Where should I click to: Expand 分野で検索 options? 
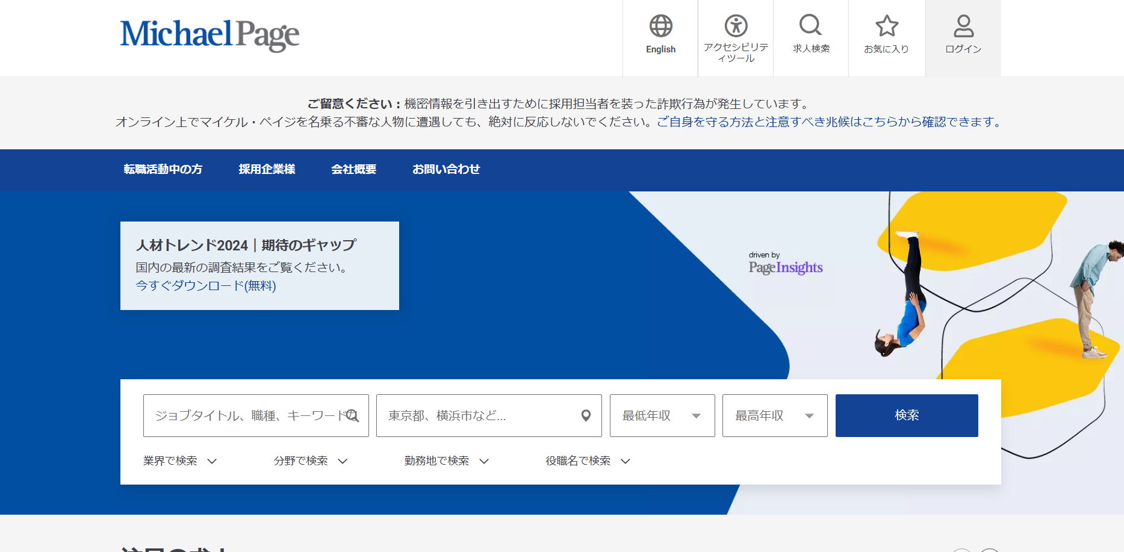(310, 461)
